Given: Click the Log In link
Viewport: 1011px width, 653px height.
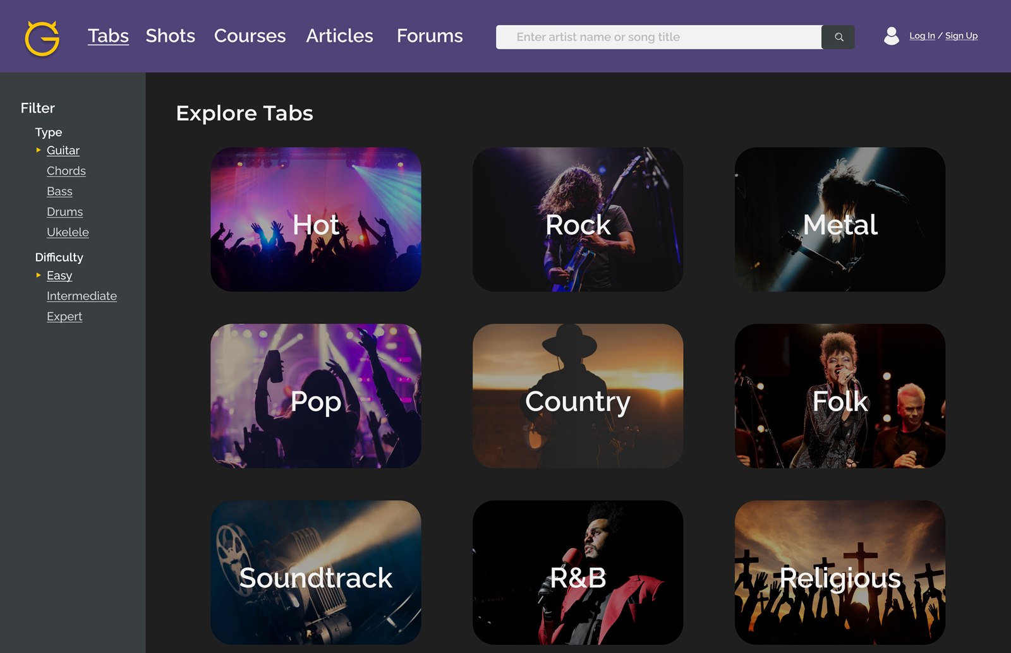Looking at the screenshot, I should tap(922, 36).
